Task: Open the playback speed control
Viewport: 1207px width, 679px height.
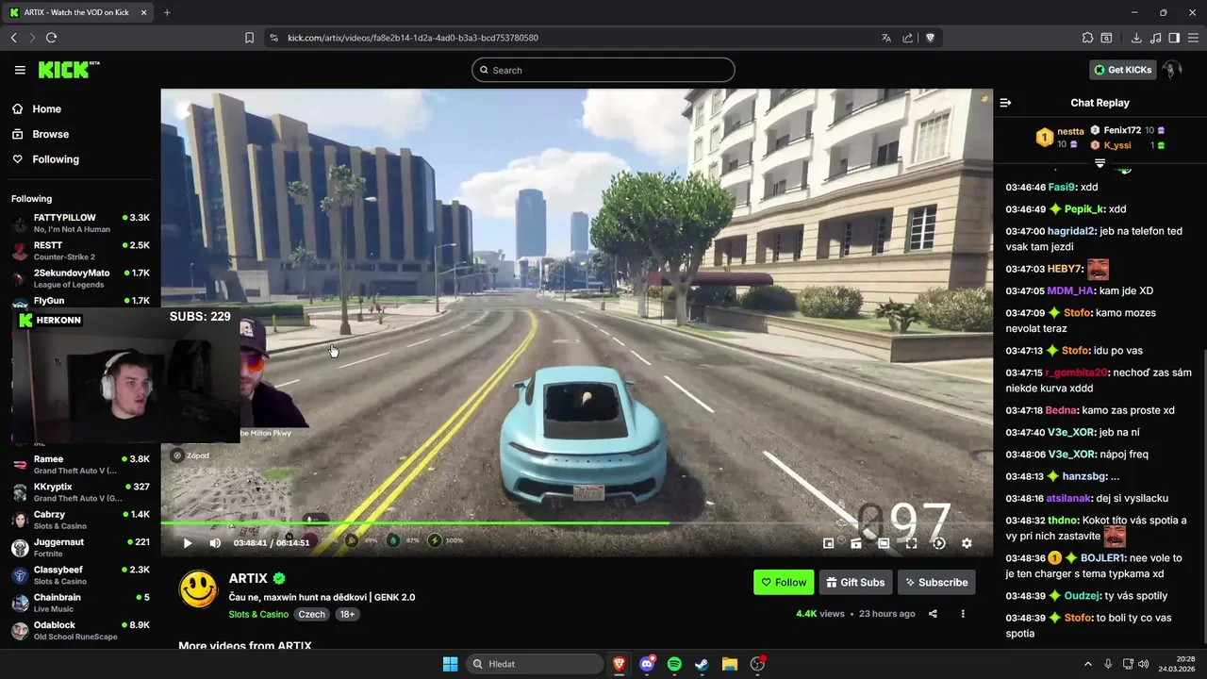Action: tap(939, 543)
